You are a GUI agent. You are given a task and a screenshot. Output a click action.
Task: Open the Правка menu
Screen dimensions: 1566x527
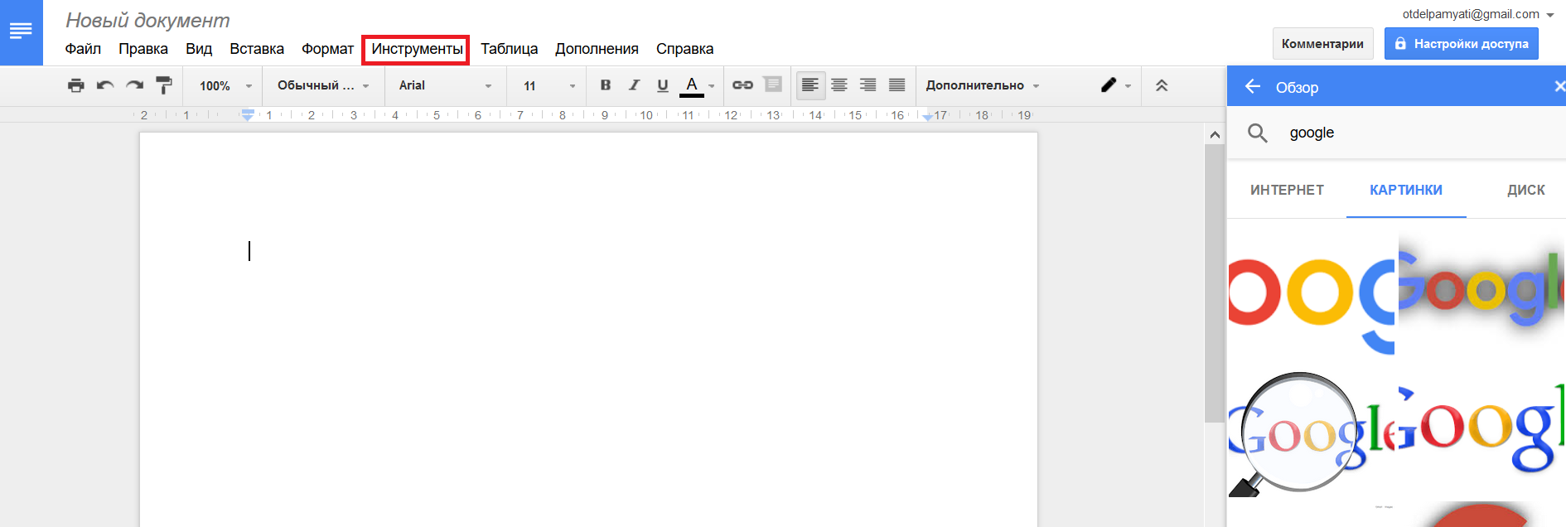tap(143, 49)
